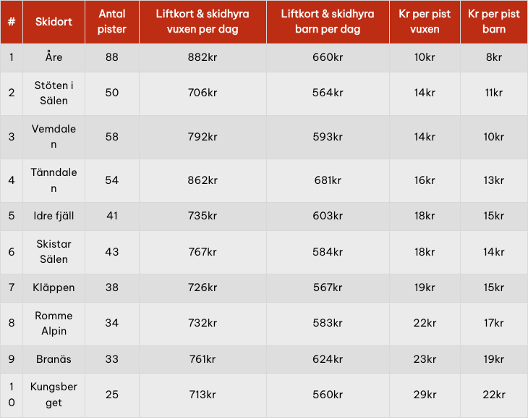This screenshot has height=420, width=528.
Task: Click the # rank column header
Action: 12,22
